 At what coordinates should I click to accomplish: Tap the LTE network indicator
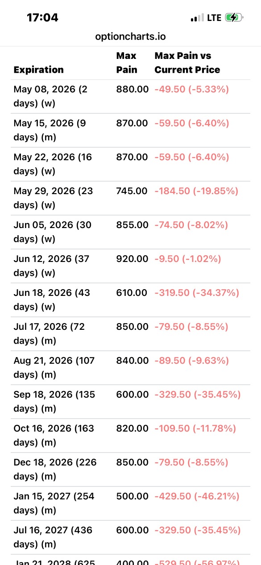click(214, 18)
